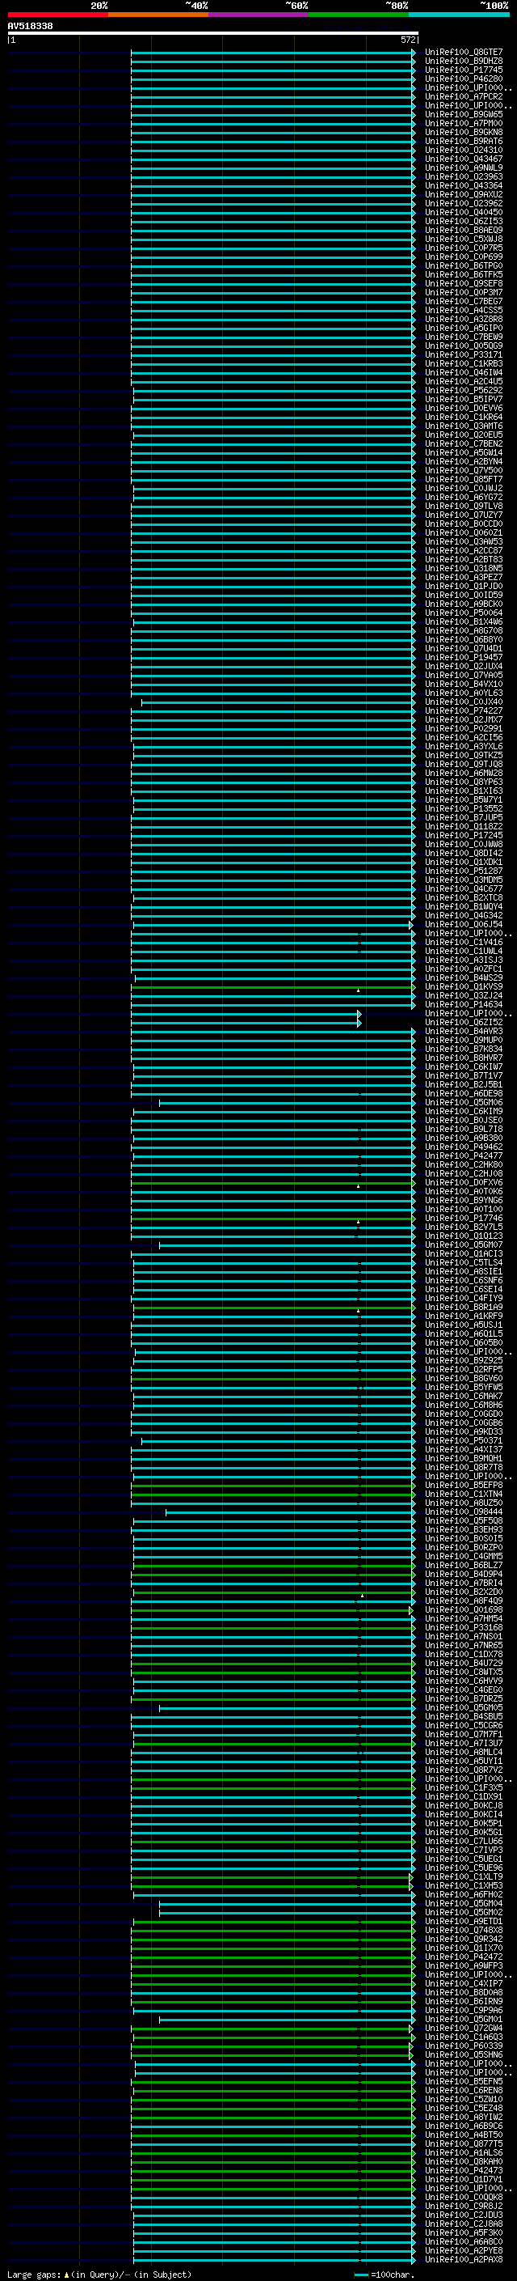The image size is (517, 2281).
Task: Click the cyan ~100% identity legend bar
Action: [460, 15]
